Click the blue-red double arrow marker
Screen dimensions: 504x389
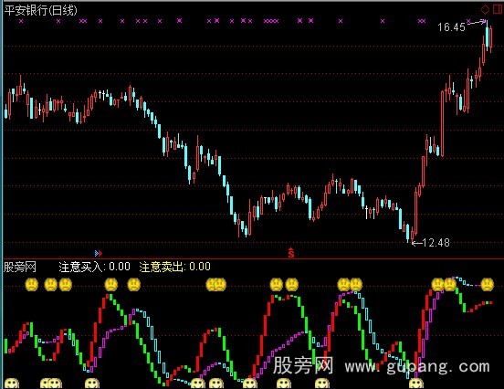(99, 253)
